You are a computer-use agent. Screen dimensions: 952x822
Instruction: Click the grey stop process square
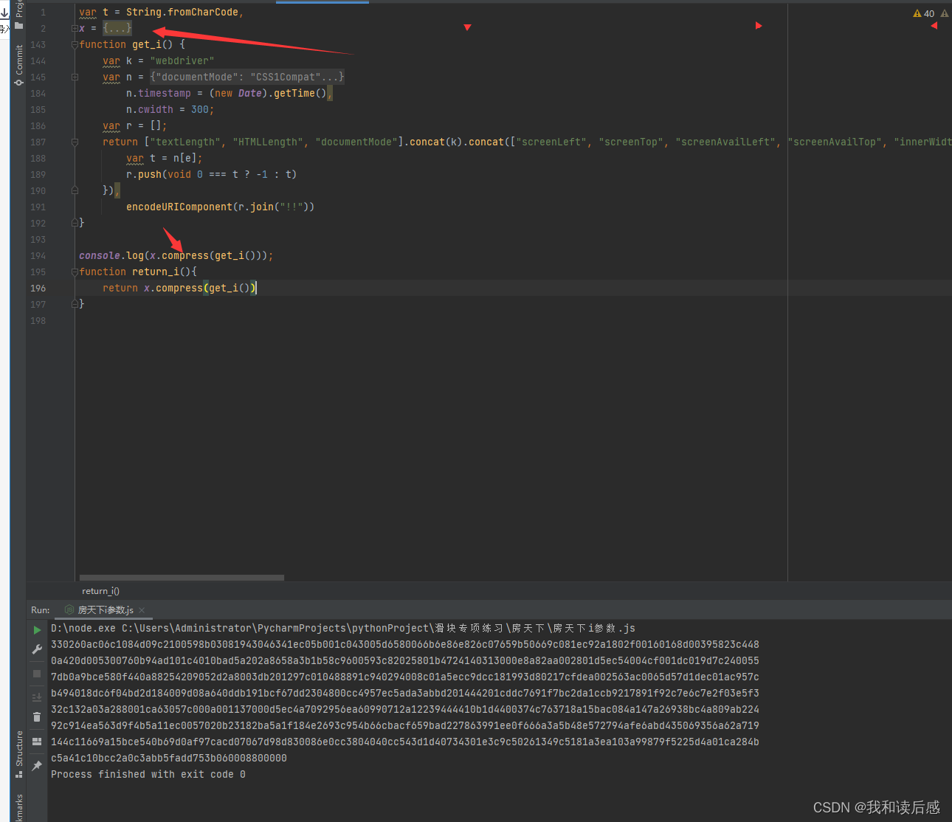37,674
